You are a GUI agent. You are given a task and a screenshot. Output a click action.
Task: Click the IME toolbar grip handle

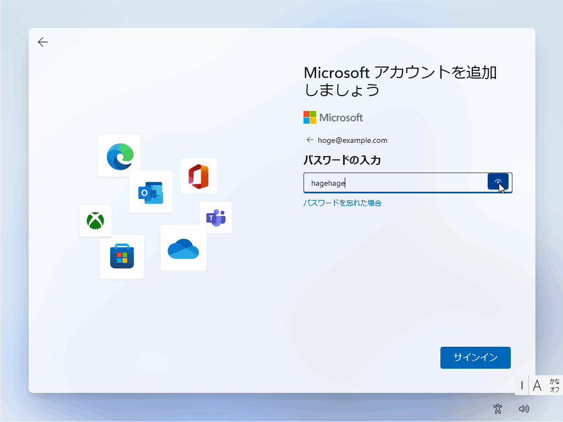(x=522, y=385)
